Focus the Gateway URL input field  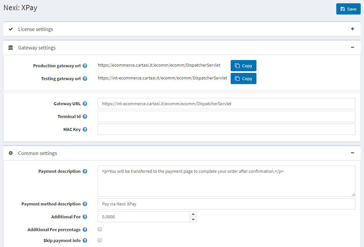(x=226, y=104)
